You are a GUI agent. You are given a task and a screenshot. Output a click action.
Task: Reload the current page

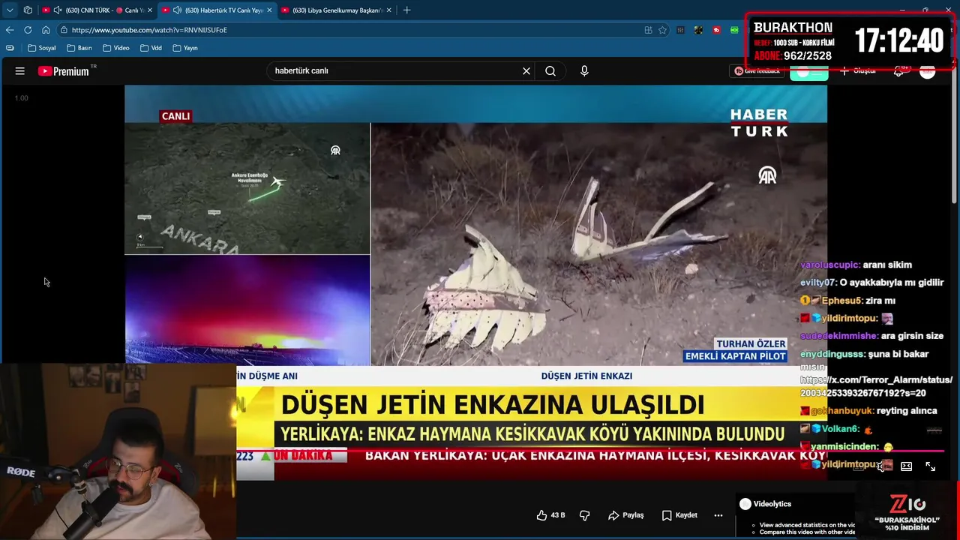click(x=28, y=30)
